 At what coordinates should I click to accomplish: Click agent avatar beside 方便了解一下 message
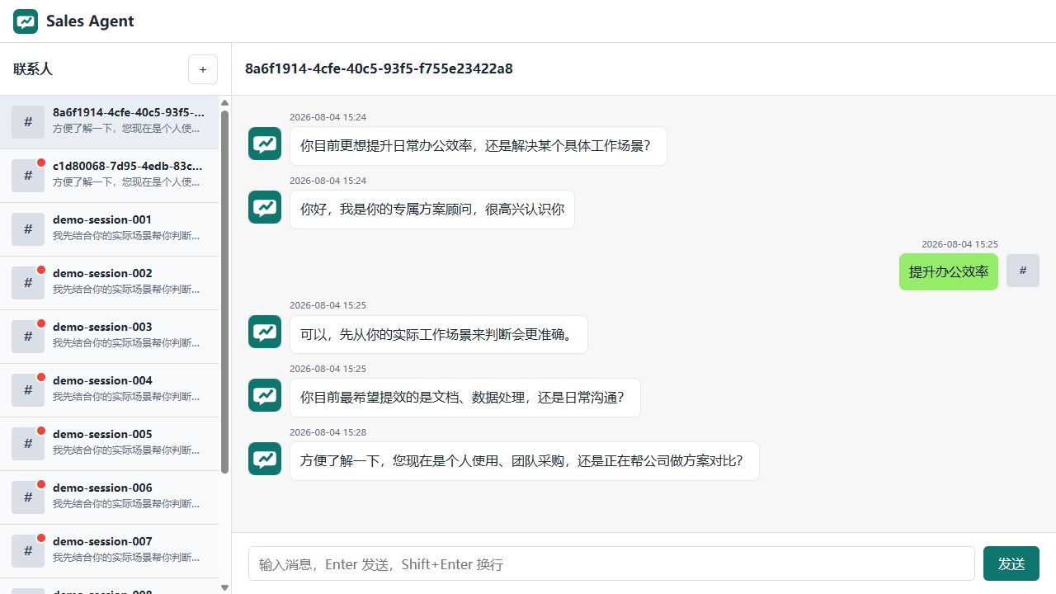tap(265, 459)
